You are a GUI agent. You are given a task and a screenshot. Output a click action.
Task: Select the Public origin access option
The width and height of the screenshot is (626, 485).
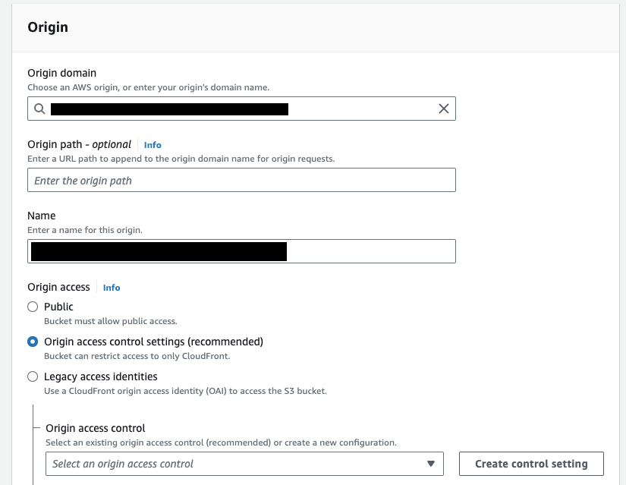[x=32, y=307]
